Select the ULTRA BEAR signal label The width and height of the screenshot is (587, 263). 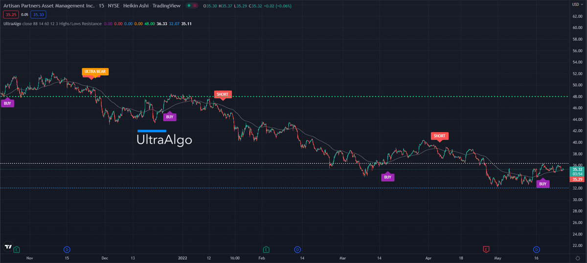click(x=95, y=71)
